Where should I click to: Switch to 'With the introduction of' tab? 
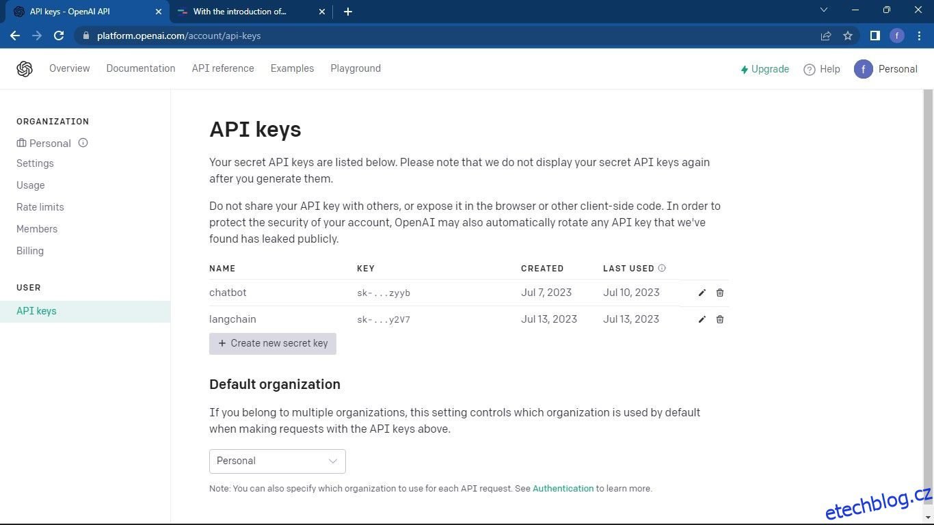pyautogui.click(x=250, y=12)
